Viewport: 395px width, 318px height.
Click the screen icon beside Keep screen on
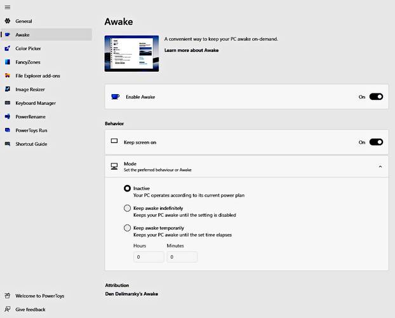click(x=114, y=141)
